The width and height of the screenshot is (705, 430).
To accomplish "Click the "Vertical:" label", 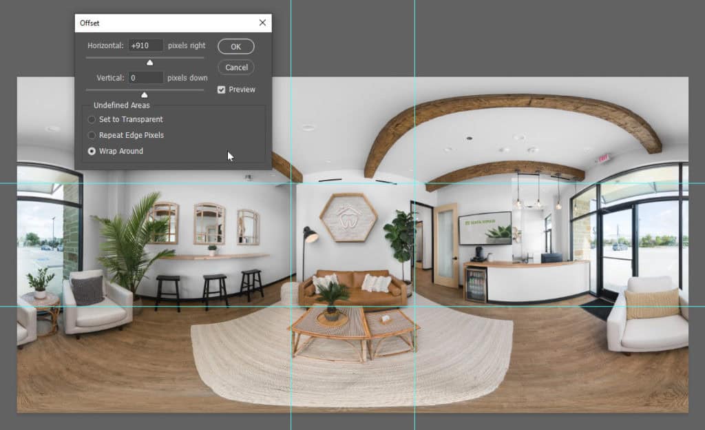I will [110, 78].
